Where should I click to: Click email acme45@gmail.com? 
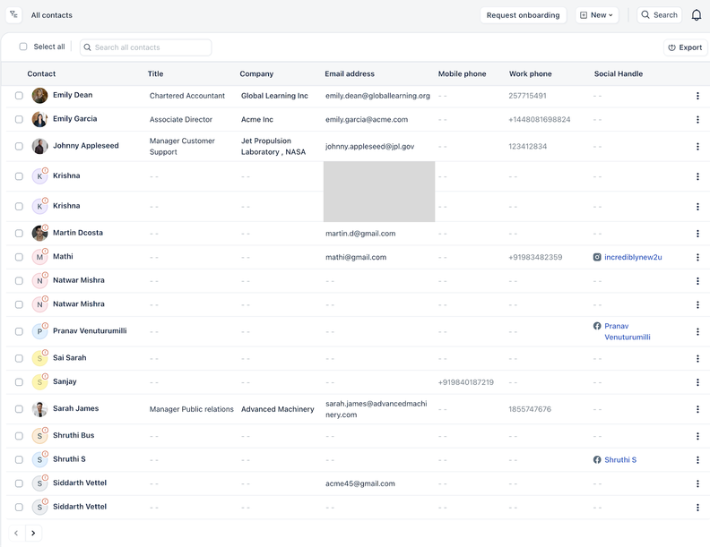point(360,483)
